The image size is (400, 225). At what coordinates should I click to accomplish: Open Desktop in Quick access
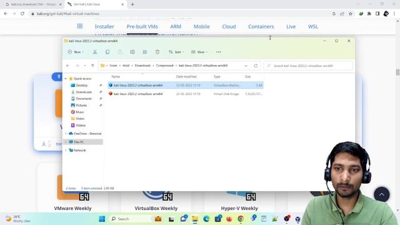[82, 86]
